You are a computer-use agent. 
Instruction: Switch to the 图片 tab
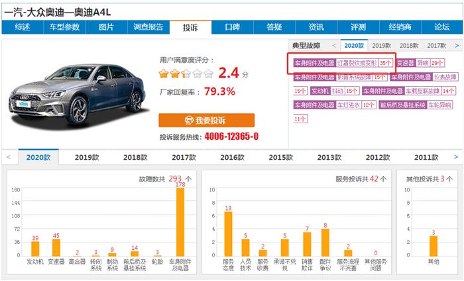(107, 27)
